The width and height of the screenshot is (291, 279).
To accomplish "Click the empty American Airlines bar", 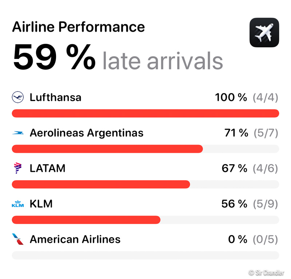I will (x=145, y=255).
